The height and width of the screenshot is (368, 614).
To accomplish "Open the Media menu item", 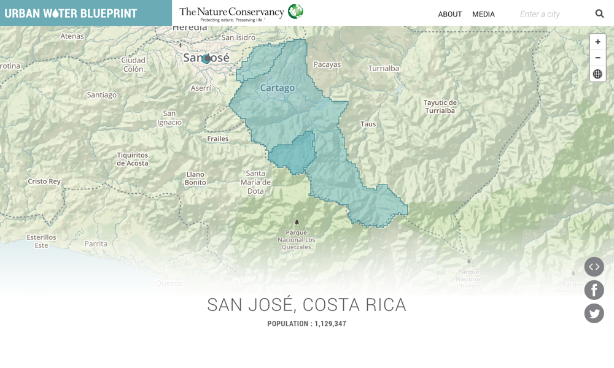I will point(483,14).
